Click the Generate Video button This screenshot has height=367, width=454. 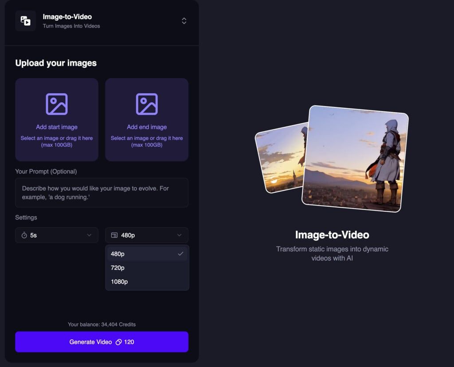(x=102, y=342)
